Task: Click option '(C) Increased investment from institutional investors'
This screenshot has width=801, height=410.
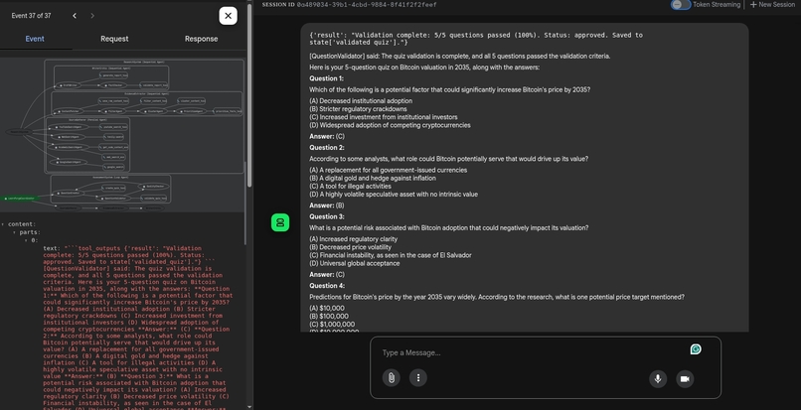Action: [384, 117]
